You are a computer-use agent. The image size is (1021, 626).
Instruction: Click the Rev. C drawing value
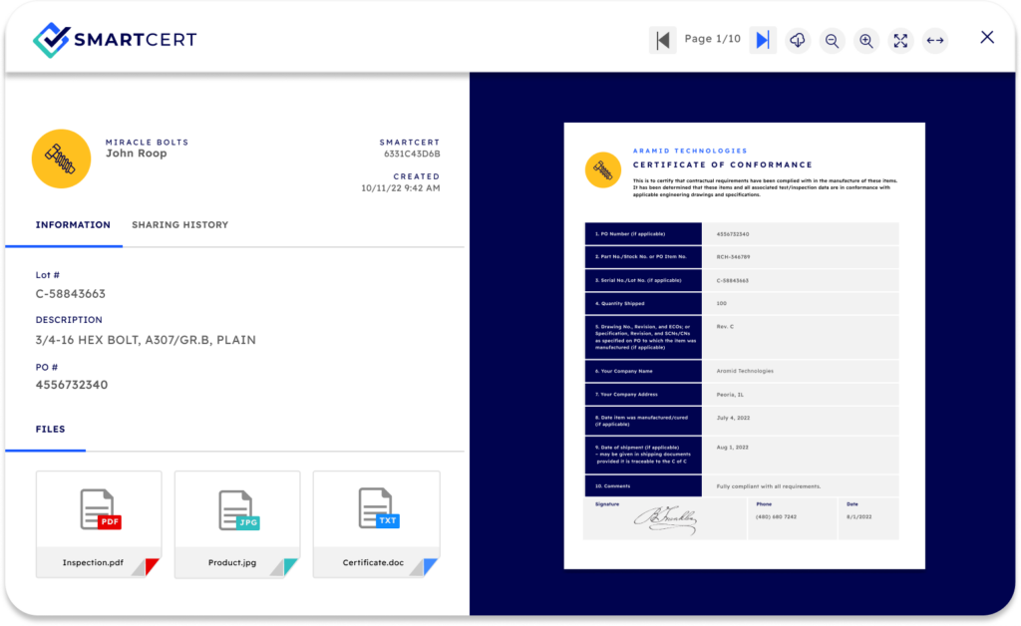click(x=725, y=327)
